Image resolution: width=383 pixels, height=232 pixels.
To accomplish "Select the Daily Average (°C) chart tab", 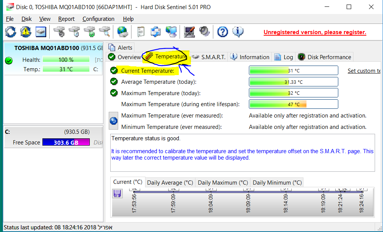I will pyautogui.click(x=170, y=183).
